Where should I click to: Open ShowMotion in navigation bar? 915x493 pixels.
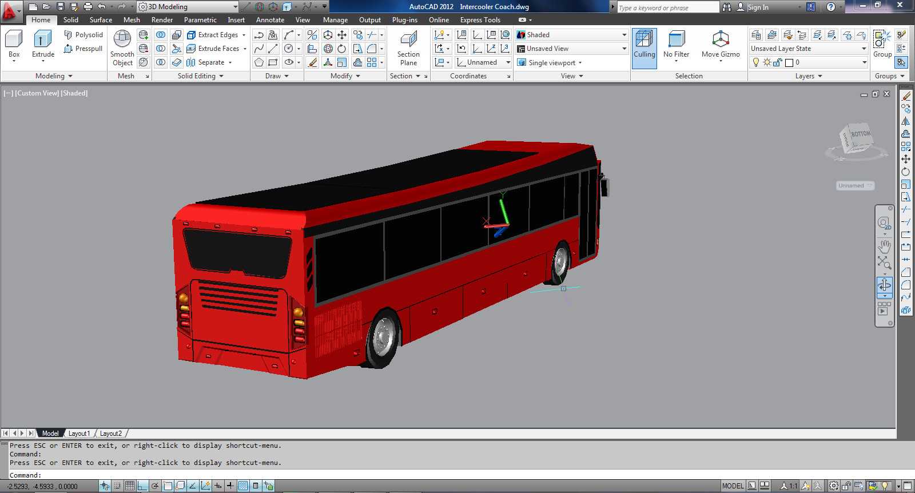point(884,308)
